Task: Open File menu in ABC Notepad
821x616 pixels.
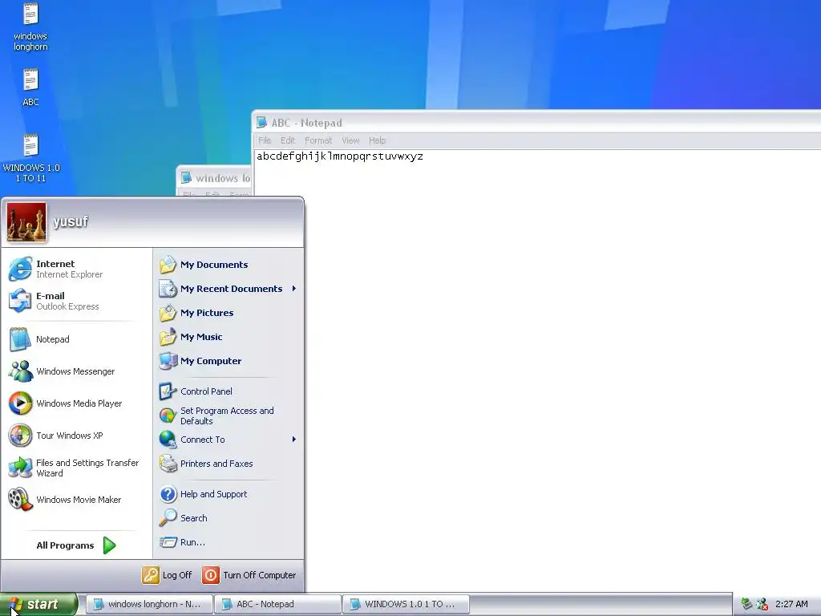Action: point(265,140)
